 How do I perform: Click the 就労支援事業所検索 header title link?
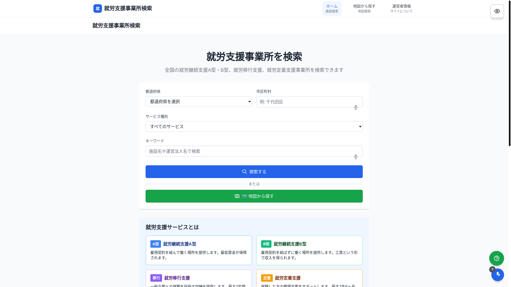[128, 9]
